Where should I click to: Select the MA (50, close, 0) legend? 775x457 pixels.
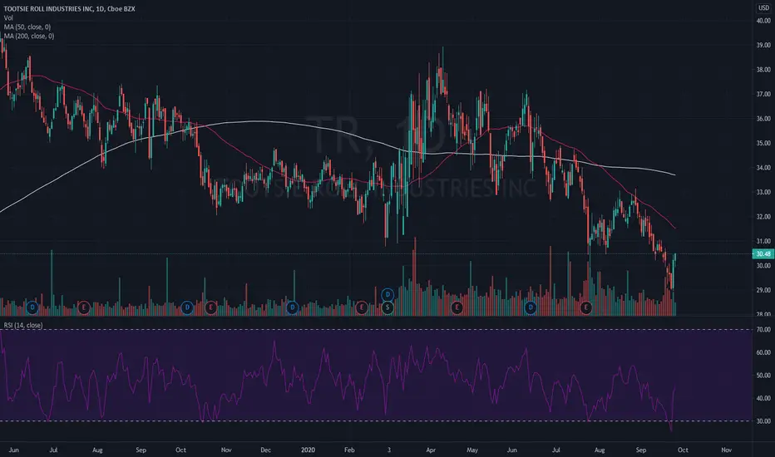(x=27, y=27)
